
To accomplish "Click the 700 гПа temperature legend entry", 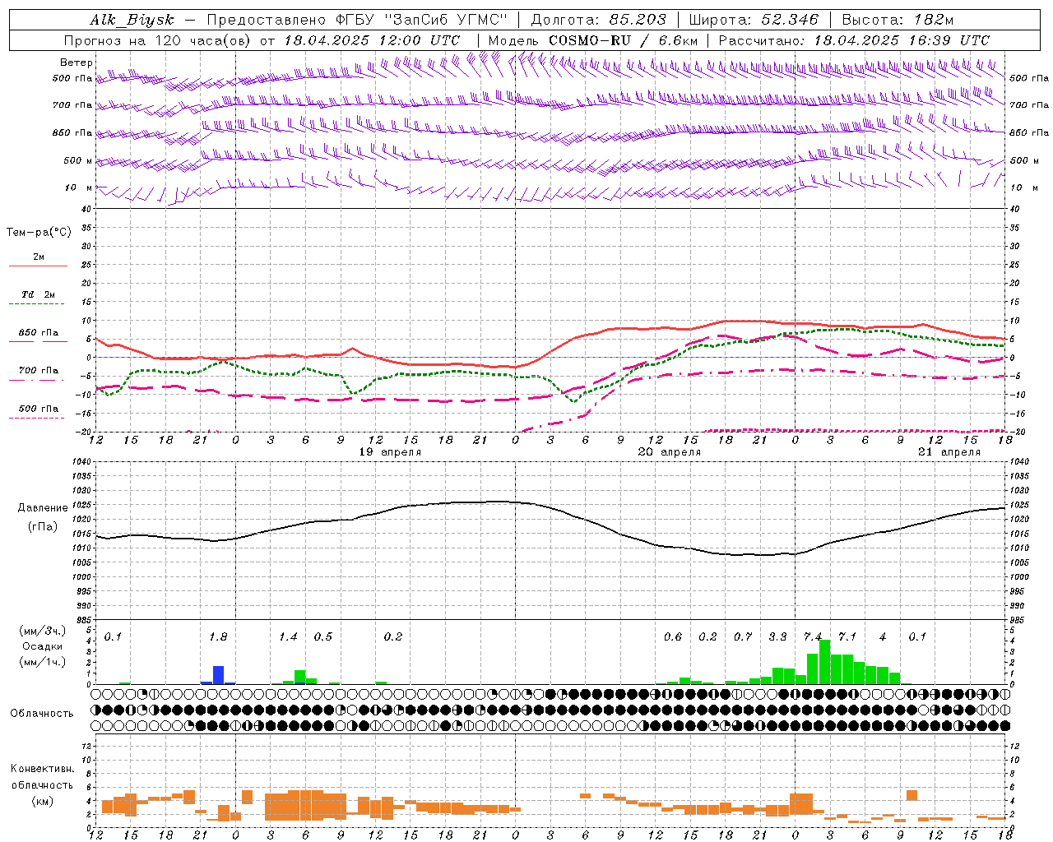I will pos(39,371).
